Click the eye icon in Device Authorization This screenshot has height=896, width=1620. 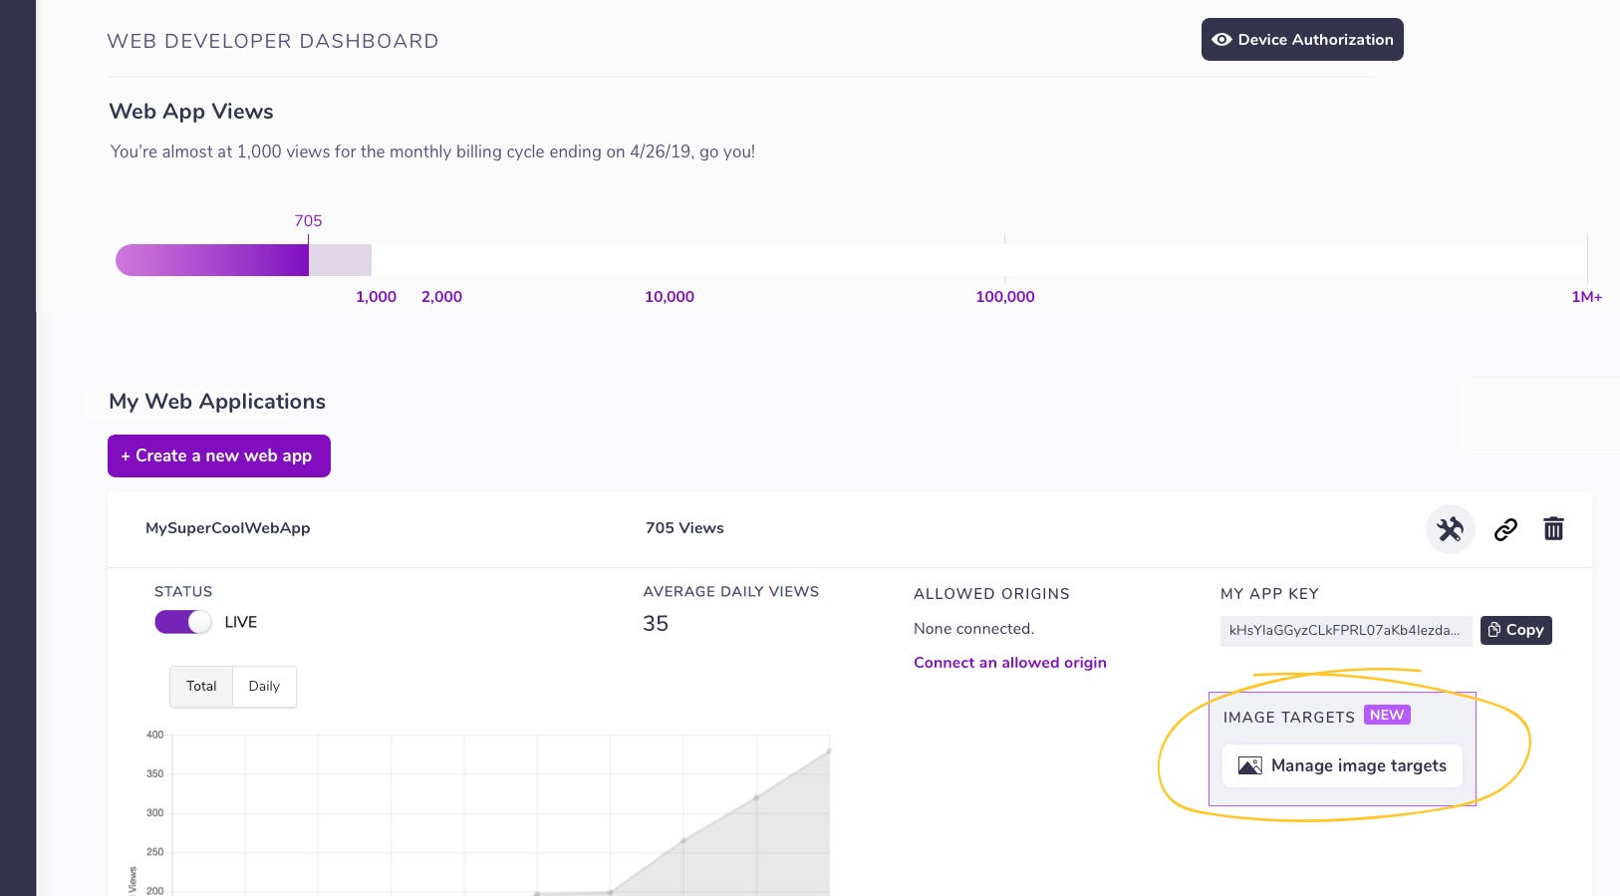tap(1221, 40)
